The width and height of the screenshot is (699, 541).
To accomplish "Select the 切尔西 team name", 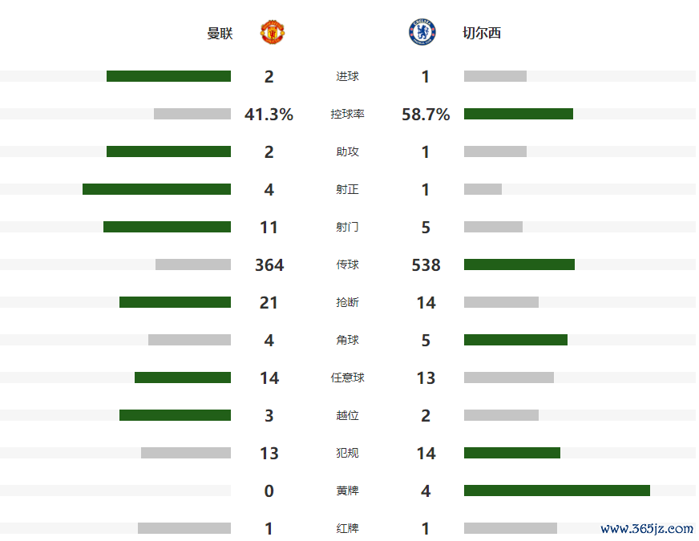I will 482,34.
